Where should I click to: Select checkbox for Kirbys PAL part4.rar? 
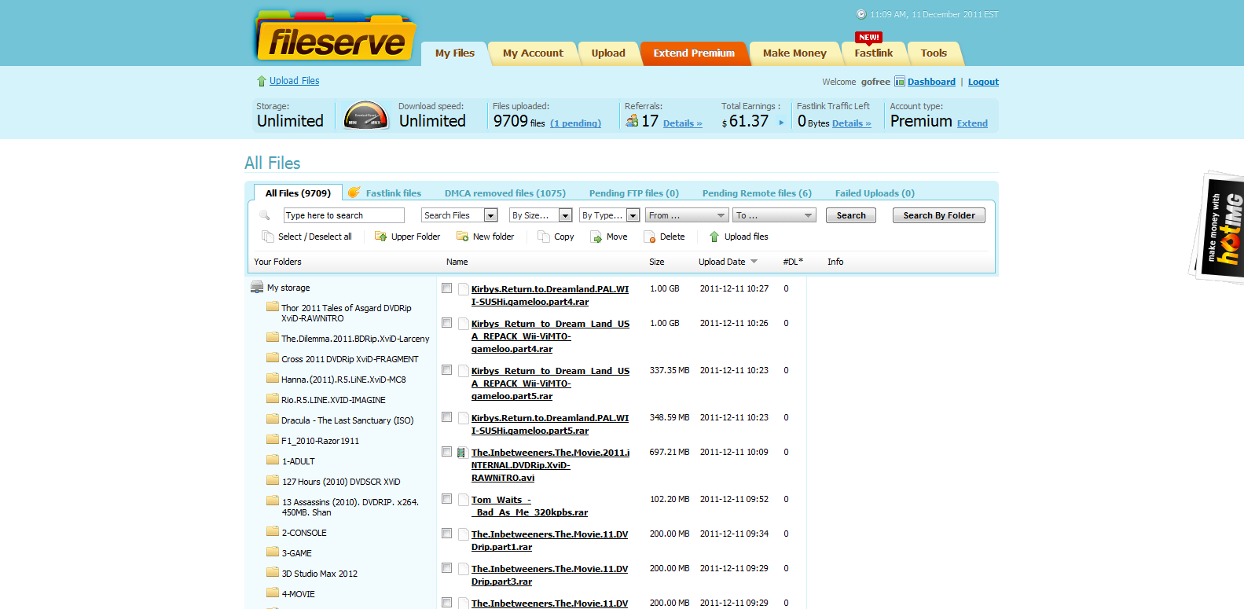point(446,288)
